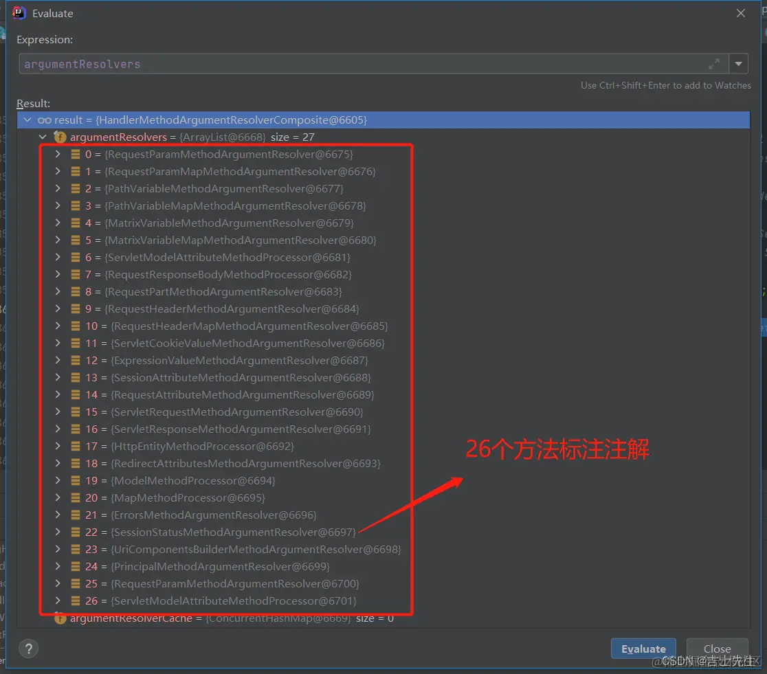The width and height of the screenshot is (767, 674).
Task: Click list icon of element 16 ServletResponseMethodArgumentResolver
Action: [x=76, y=429]
